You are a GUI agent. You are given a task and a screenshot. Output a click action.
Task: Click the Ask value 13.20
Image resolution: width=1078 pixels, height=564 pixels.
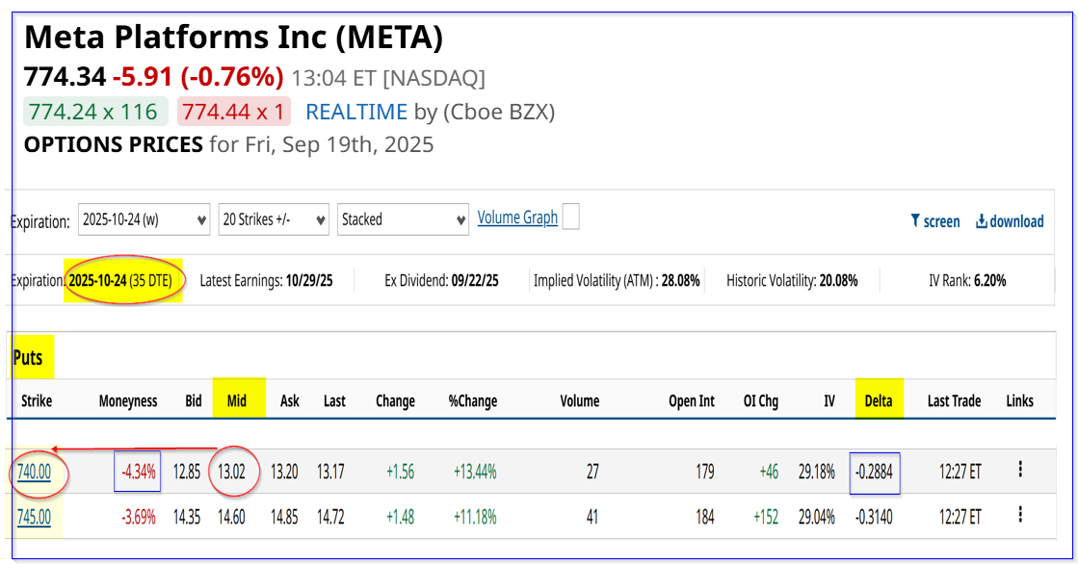[x=284, y=472]
